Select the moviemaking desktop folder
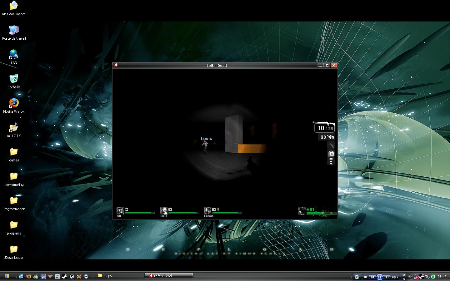Screen dimensions: 450x281 [x=14, y=179]
